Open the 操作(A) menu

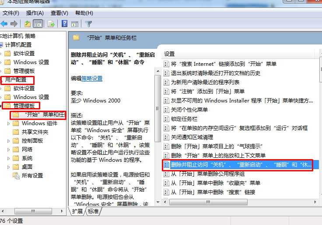[x=35, y=13]
